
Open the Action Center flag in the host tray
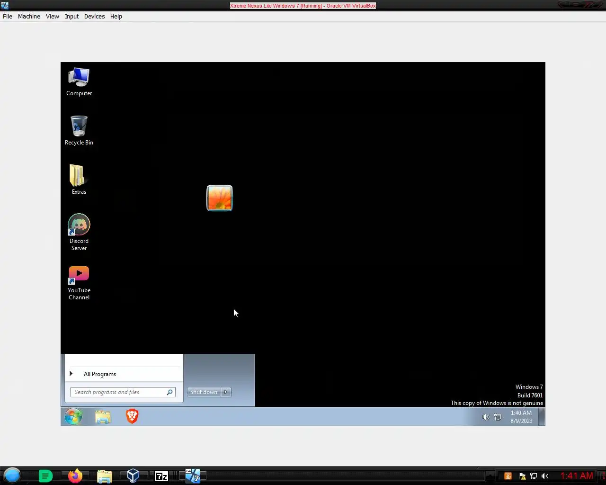pos(522,476)
